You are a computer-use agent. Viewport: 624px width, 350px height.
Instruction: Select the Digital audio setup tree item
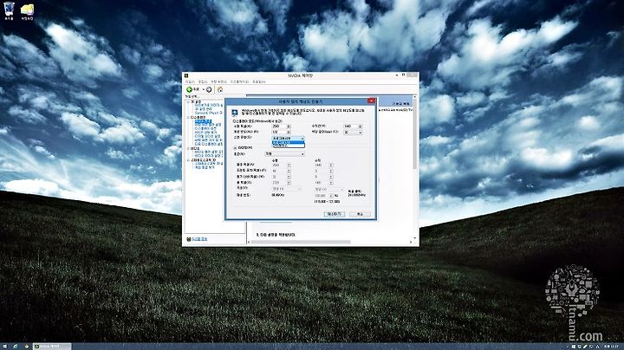(x=207, y=136)
